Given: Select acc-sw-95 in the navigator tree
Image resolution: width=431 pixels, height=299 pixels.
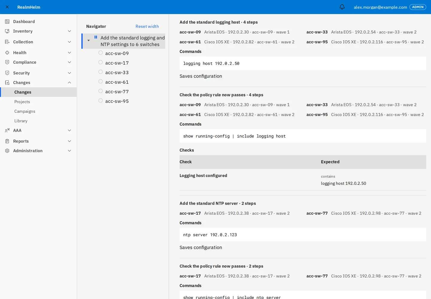Looking at the screenshot, I should click(117, 101).
